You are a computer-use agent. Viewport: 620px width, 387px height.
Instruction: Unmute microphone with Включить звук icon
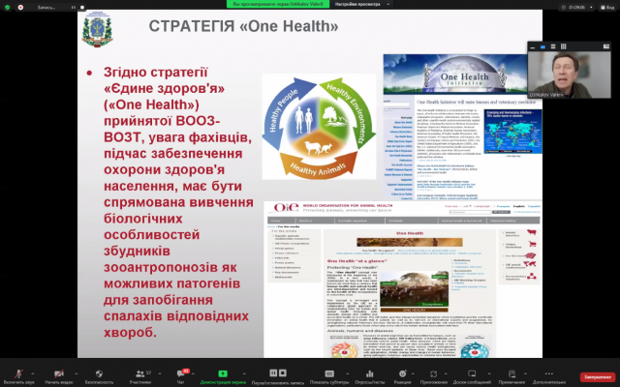[18, 373]
